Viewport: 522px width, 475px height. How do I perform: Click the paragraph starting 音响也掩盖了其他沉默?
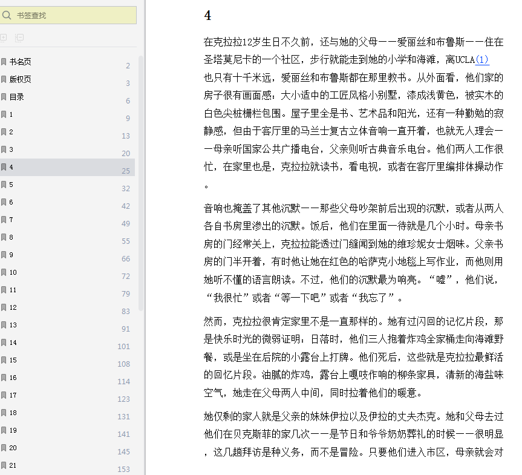tap(353, 253)
